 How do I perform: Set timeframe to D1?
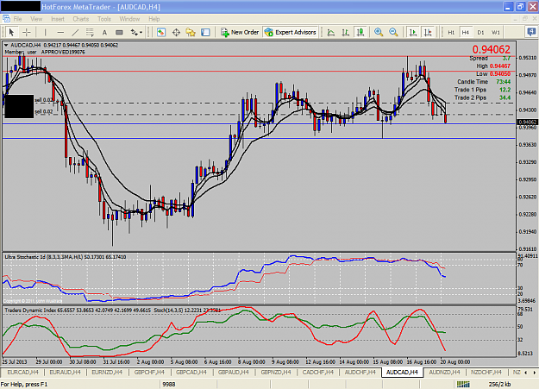[480, 32]
